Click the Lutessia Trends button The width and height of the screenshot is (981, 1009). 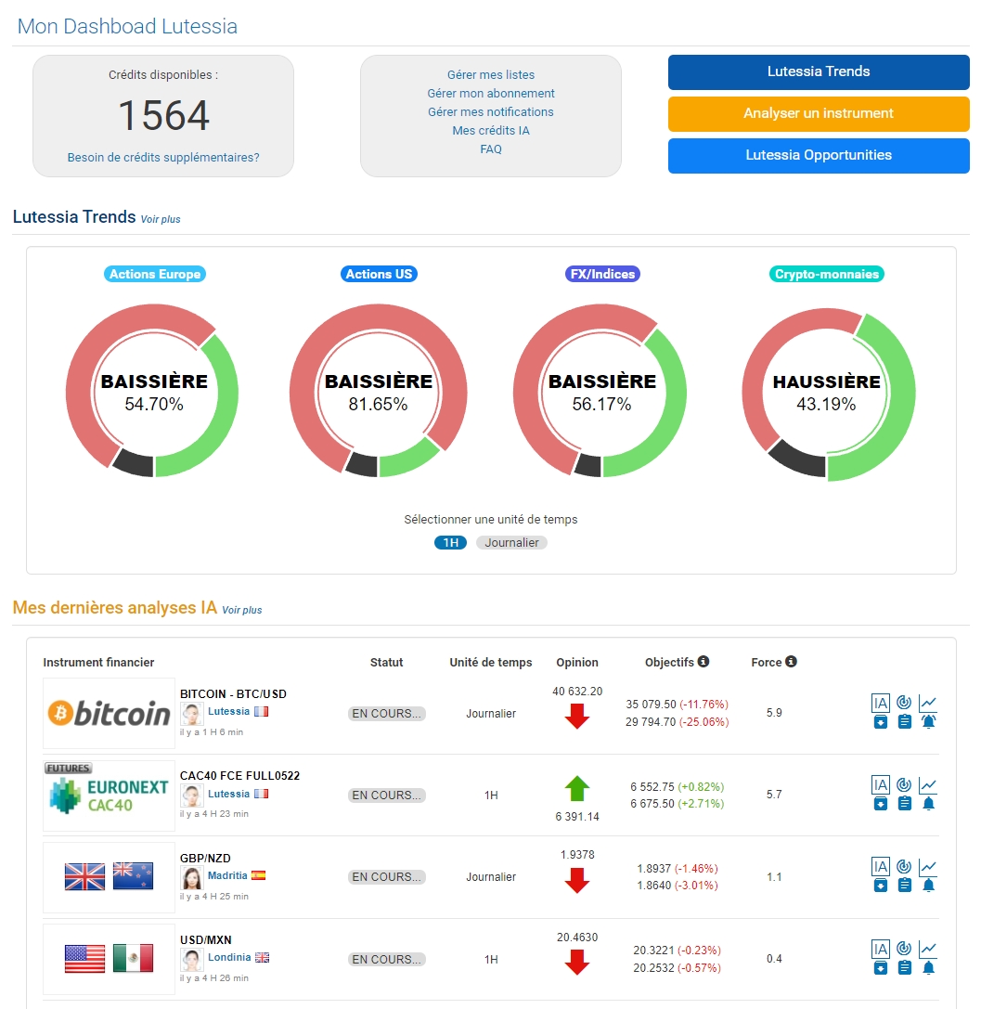(819, 72)
